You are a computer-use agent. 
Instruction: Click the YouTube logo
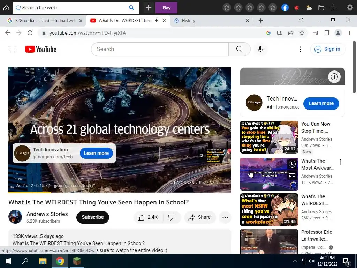point(41,49)
